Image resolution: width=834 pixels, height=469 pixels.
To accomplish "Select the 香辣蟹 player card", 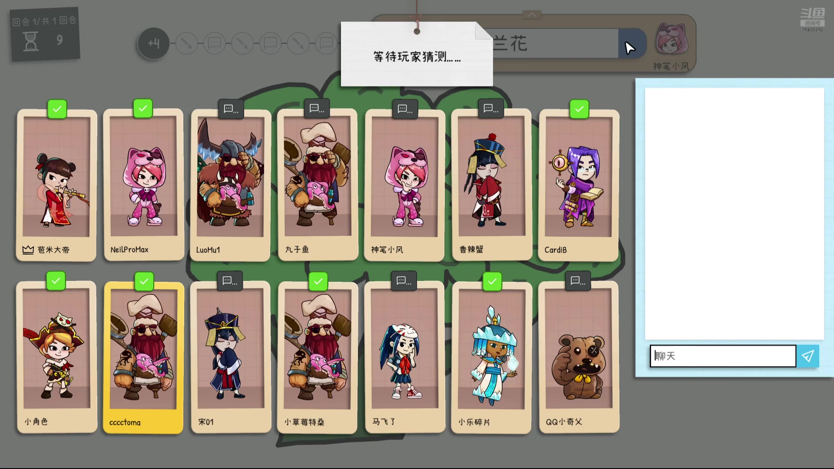I will [x=492, y=185].
